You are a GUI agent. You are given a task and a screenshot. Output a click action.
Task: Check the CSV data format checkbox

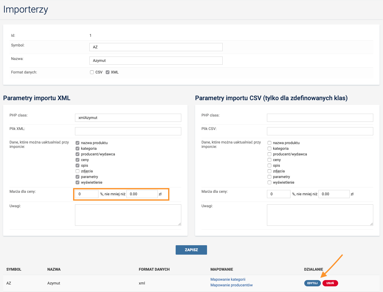coord(92,72)
